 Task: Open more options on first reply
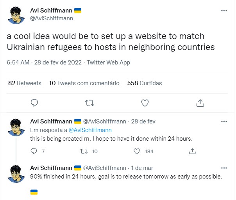[x=223, y=121]
